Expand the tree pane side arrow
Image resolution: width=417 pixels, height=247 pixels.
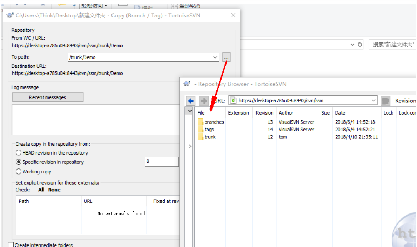[190, 146]
